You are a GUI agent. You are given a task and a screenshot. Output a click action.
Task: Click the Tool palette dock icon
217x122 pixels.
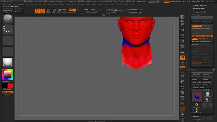tap(214, 70)
